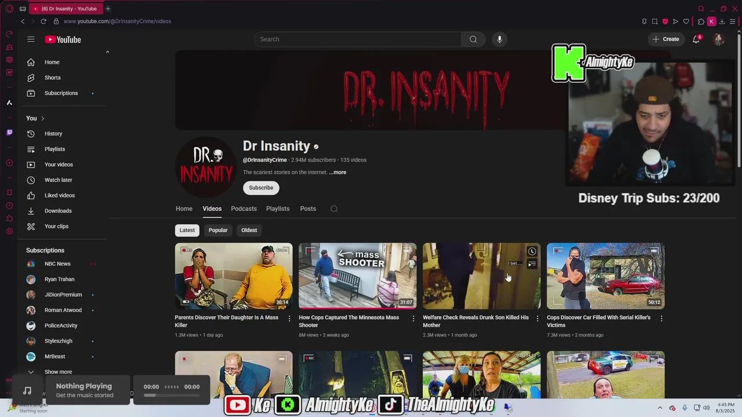This screenshot has width=742, height=417.
Task: Click the YouTube search input field
Action: coord(358,39)
